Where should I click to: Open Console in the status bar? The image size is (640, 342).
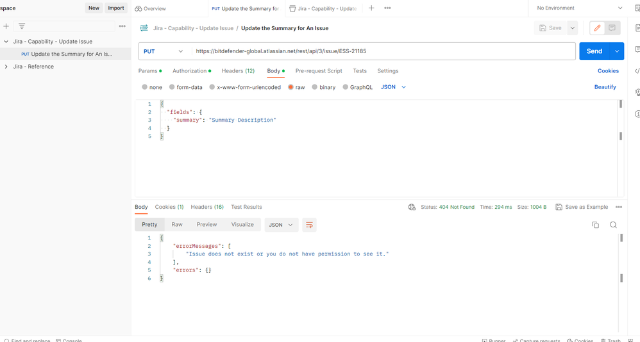69,340
